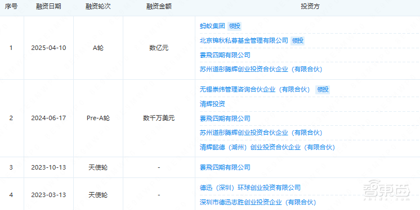The image size is (420, 210).
Task: Open 北京锦秋私募基金管理有限公司 investor page
Action: point(244,40)
